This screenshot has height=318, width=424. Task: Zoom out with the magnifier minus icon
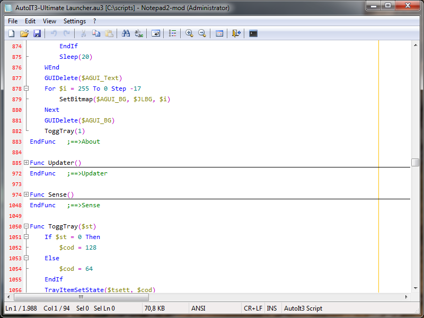tap(202, 33)
